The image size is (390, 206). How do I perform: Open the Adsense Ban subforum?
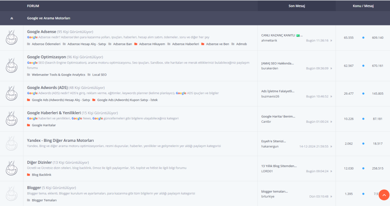(x=123, y=44)
